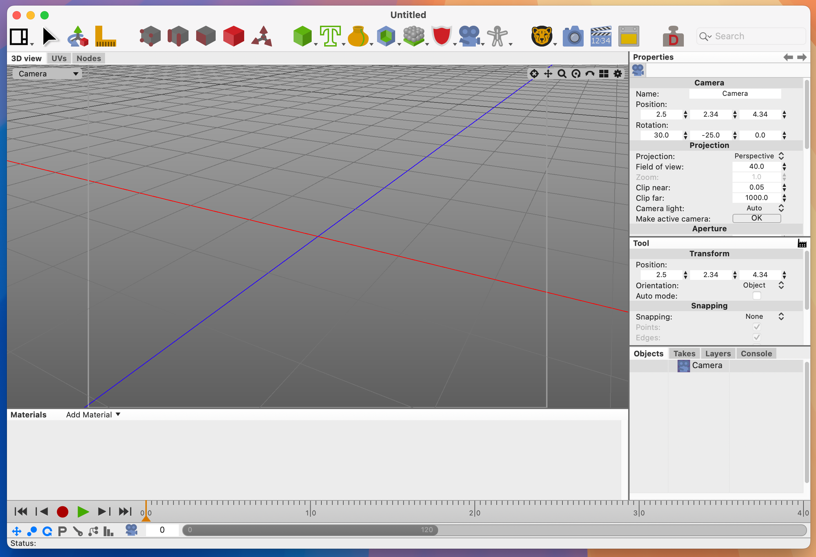Image resolution: width=816 pixels, height=557 pixels.
Task: Select the arrow selection tool
Action: pyautogui.click(x=50, y=36)
